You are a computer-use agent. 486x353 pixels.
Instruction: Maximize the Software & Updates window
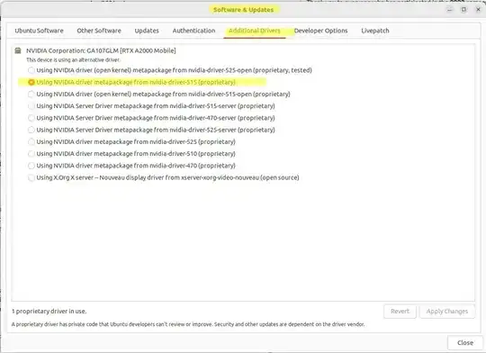[x=463, y=9]
